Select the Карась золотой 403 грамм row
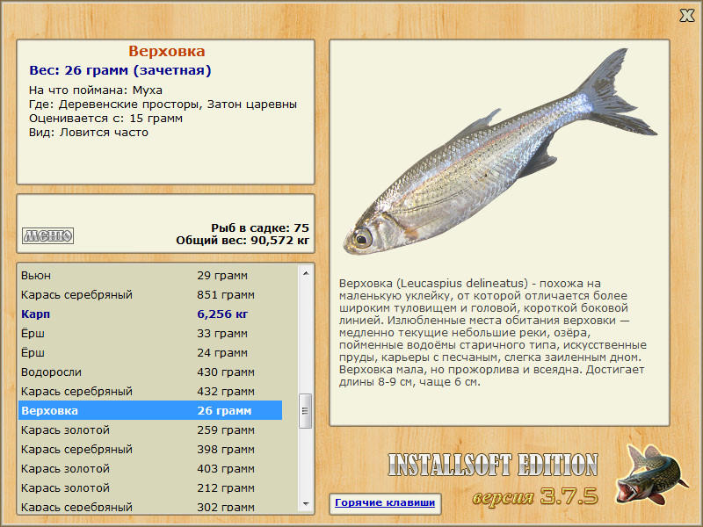This screenshot has width=703, height=527. tap(150, 468)
